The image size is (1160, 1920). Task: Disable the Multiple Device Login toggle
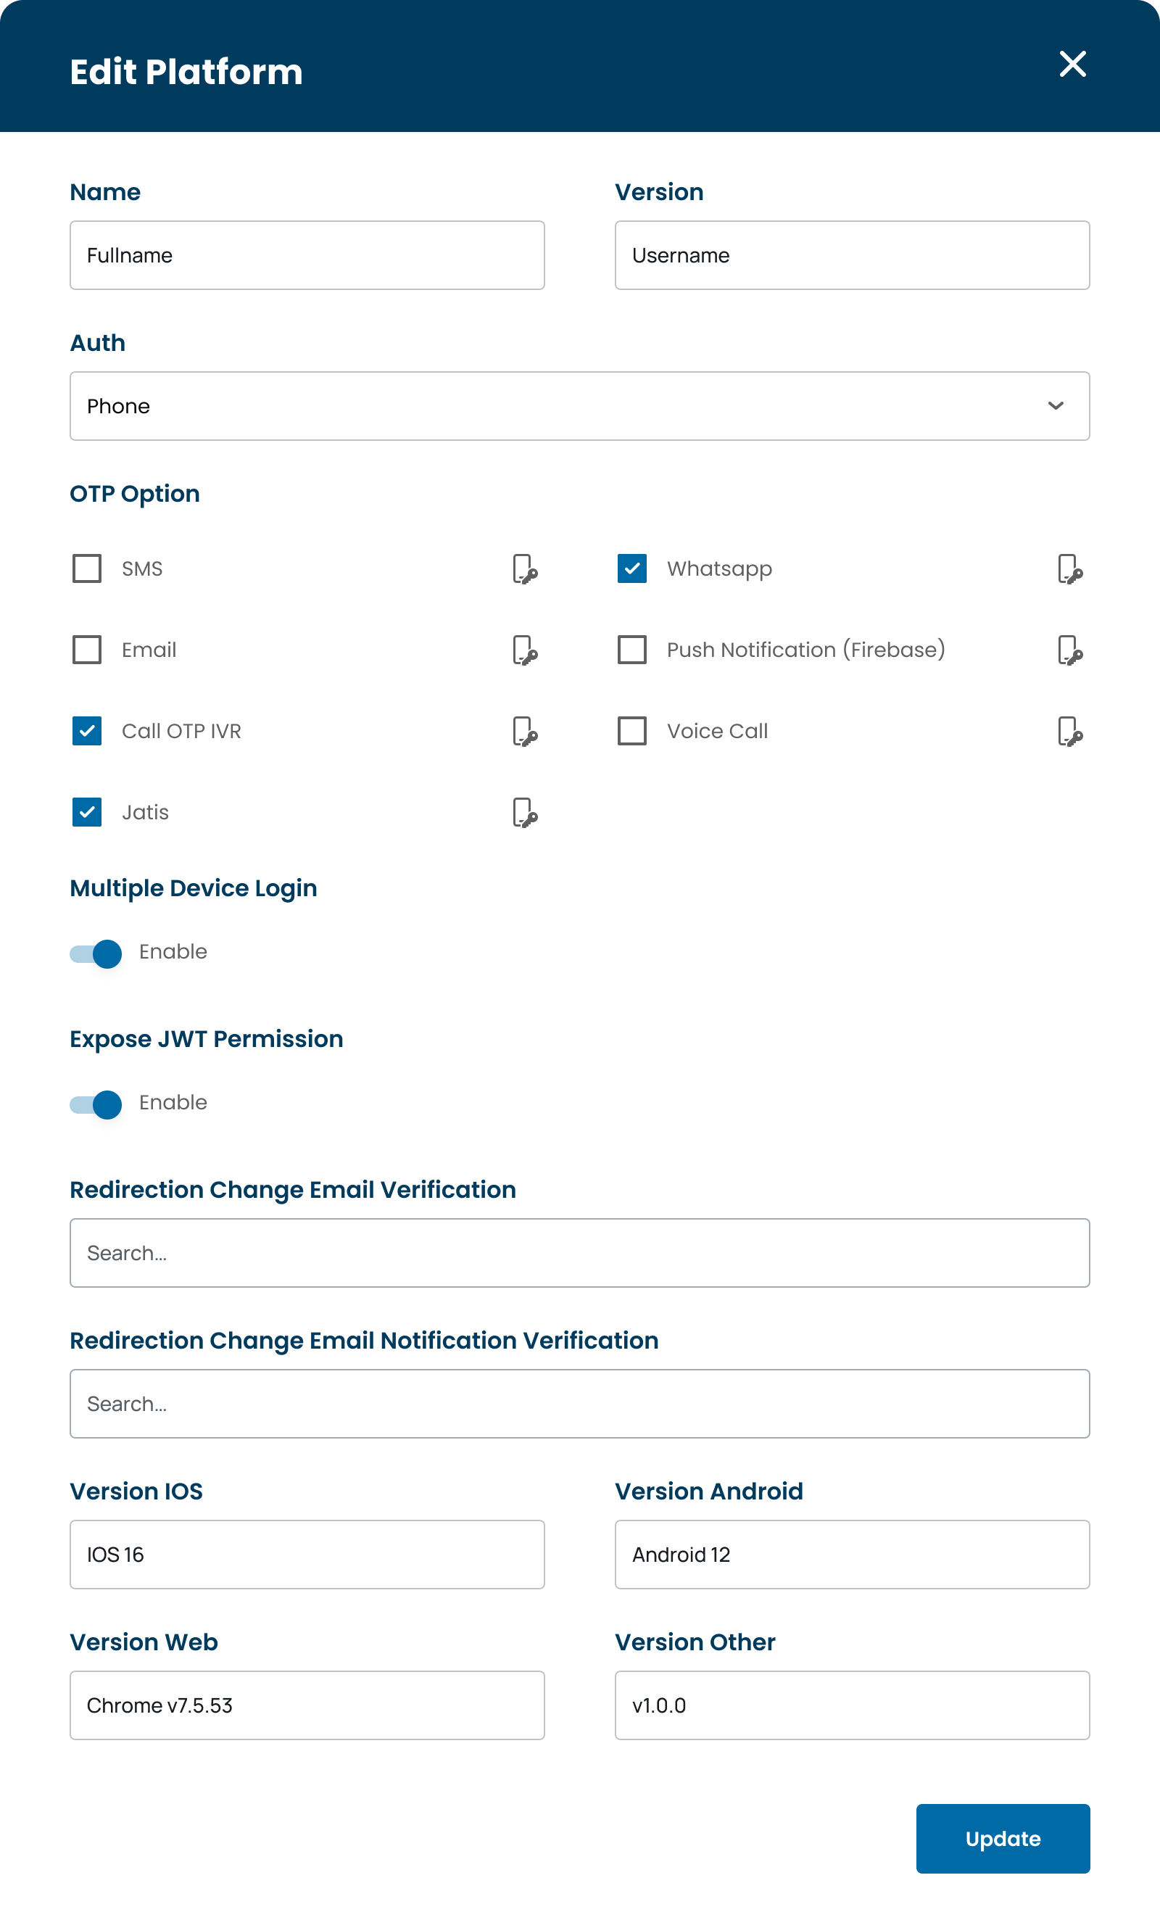click(96, 953)
